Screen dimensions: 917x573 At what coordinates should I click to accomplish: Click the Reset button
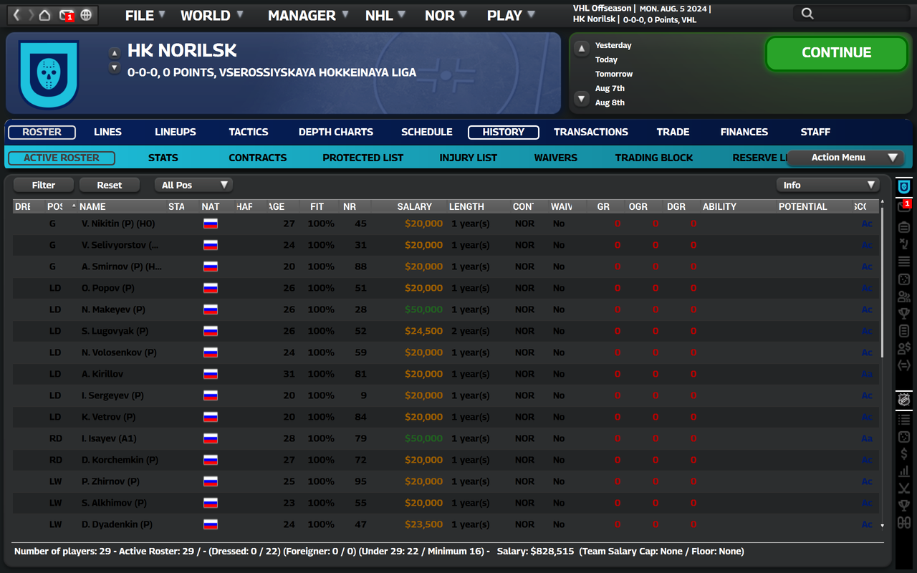pos(110,185)
